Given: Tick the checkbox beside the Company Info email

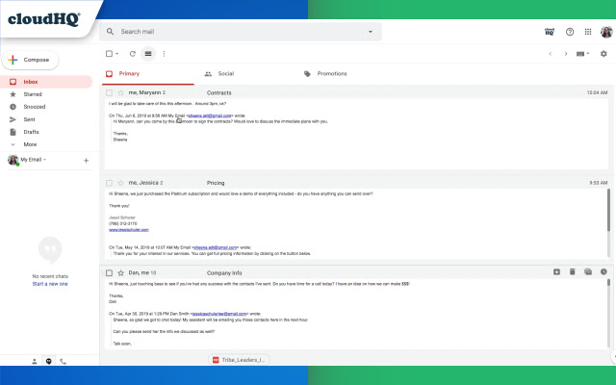Looking at the screenshot, I should pyautogui.click(x=109, y=272).
